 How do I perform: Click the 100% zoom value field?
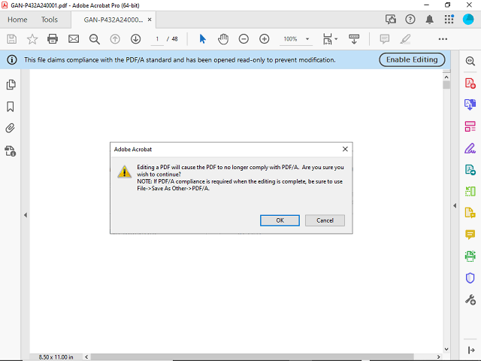[x=291, y=39]
